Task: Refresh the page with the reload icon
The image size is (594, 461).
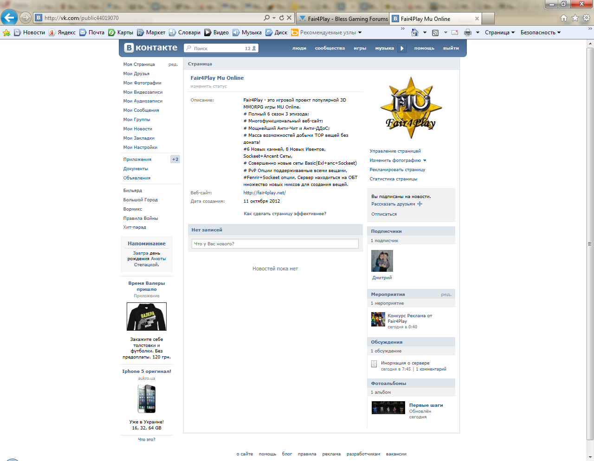Action: tap(281, 18)
